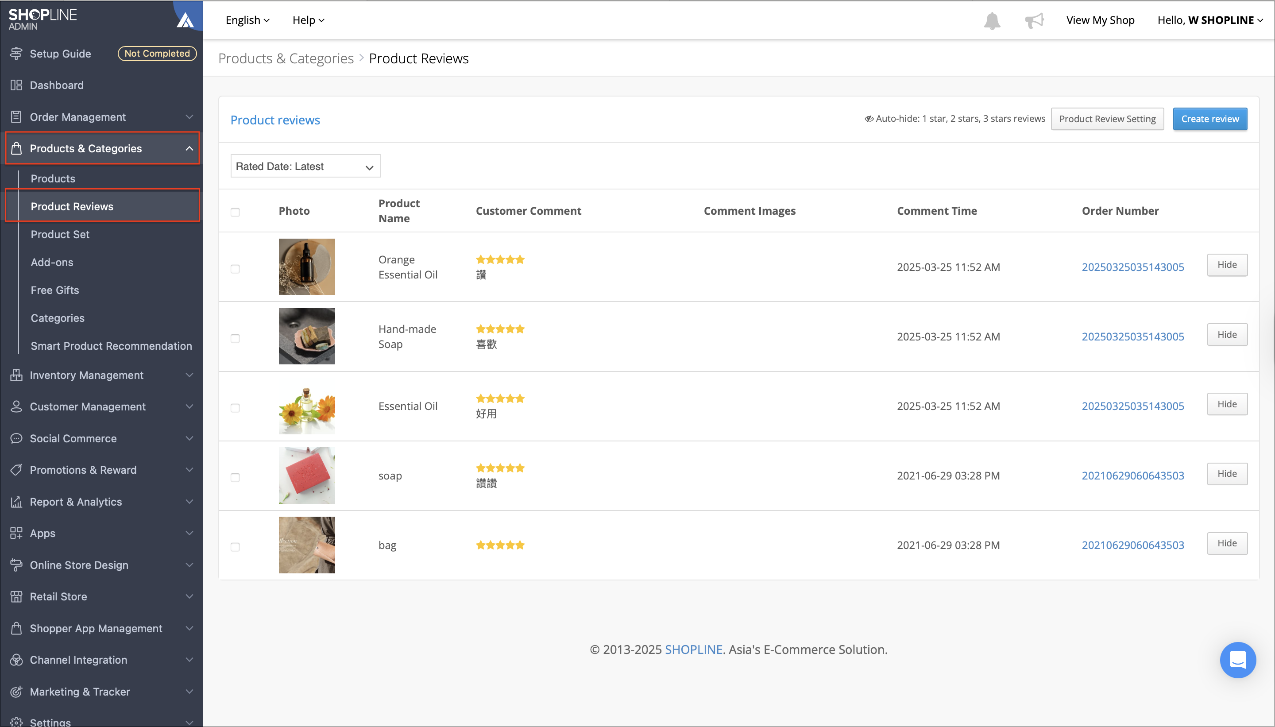Click the Report & Analytics chart icon
1275x727 pixels.
(16, 502)
